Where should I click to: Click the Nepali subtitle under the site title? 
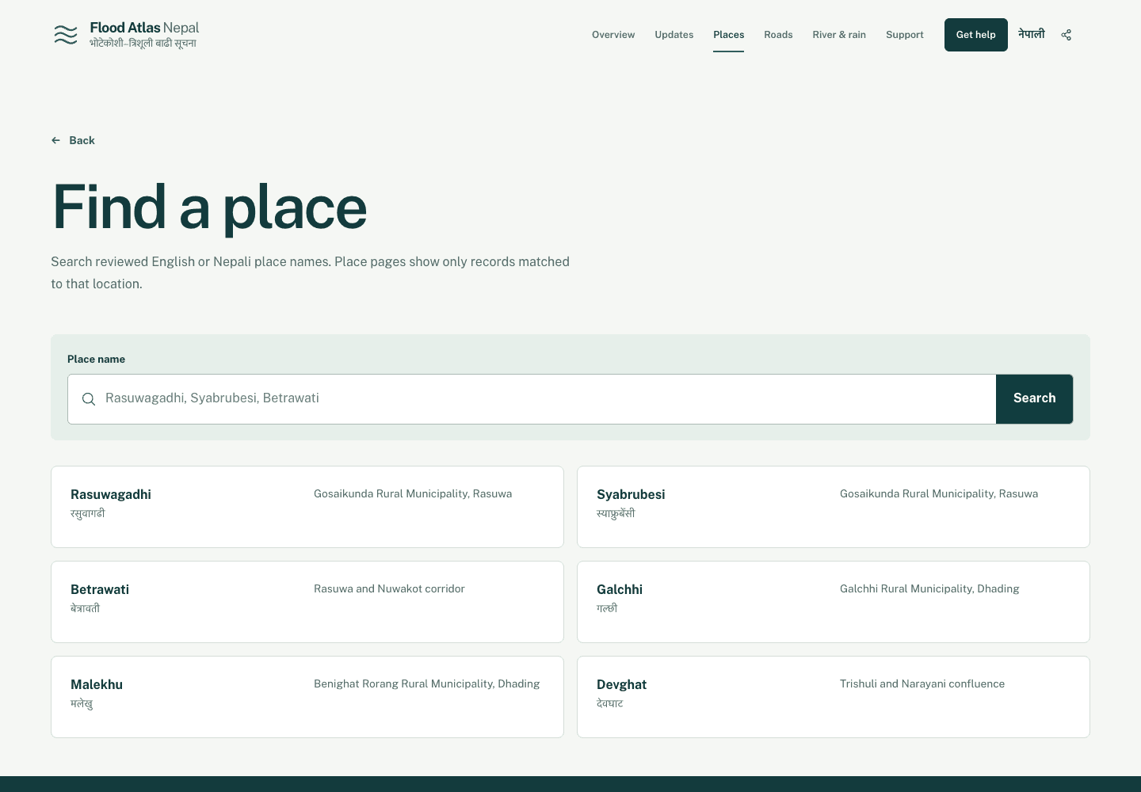coord(143,44)
